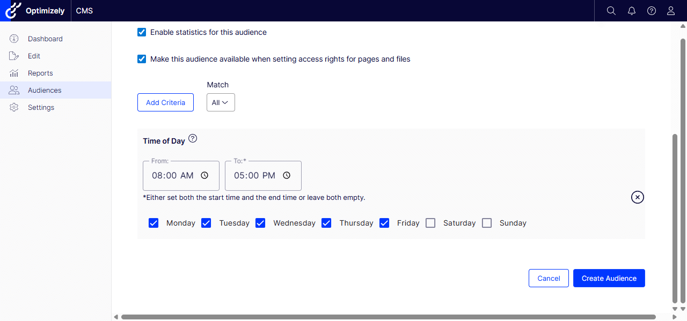This screenshot has width=687, height=321.
Task: Open the search icon in the top bar
Action: 611,10
